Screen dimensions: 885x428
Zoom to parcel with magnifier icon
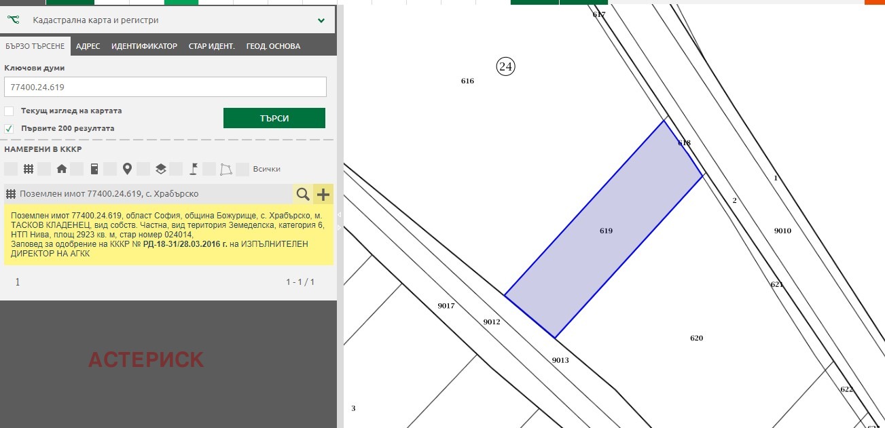[x=303, y=195]
